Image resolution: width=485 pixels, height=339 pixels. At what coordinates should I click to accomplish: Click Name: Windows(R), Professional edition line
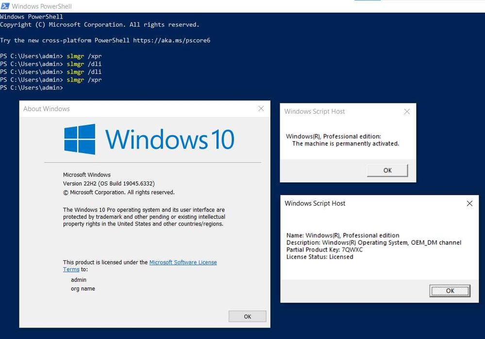(x=343, y=236)
